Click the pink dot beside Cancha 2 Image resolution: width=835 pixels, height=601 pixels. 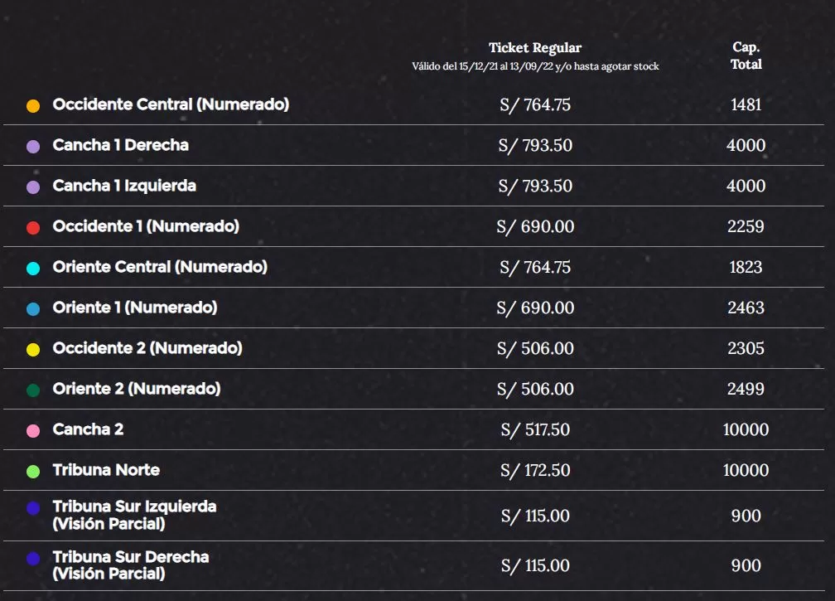(x=33, y=431)
